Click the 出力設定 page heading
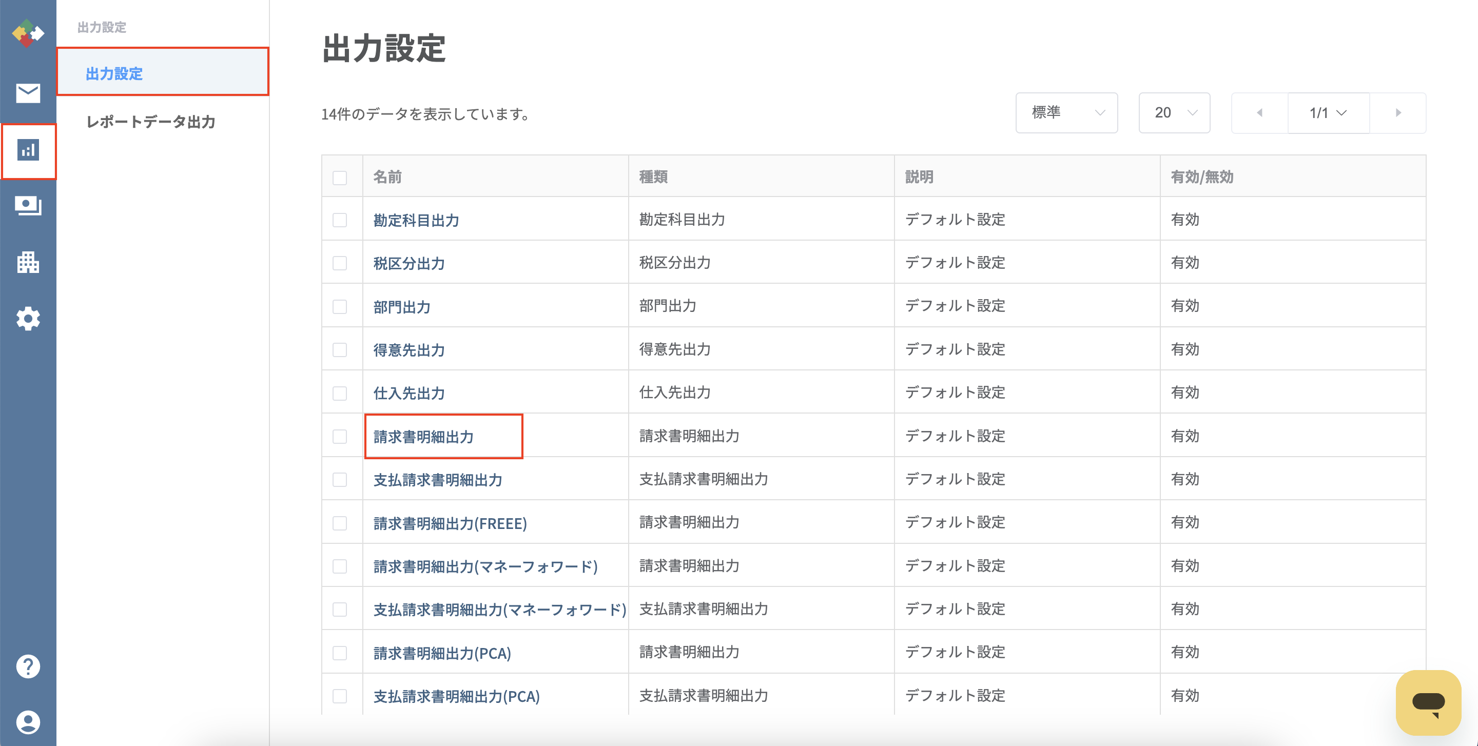 tap(384, 48)
